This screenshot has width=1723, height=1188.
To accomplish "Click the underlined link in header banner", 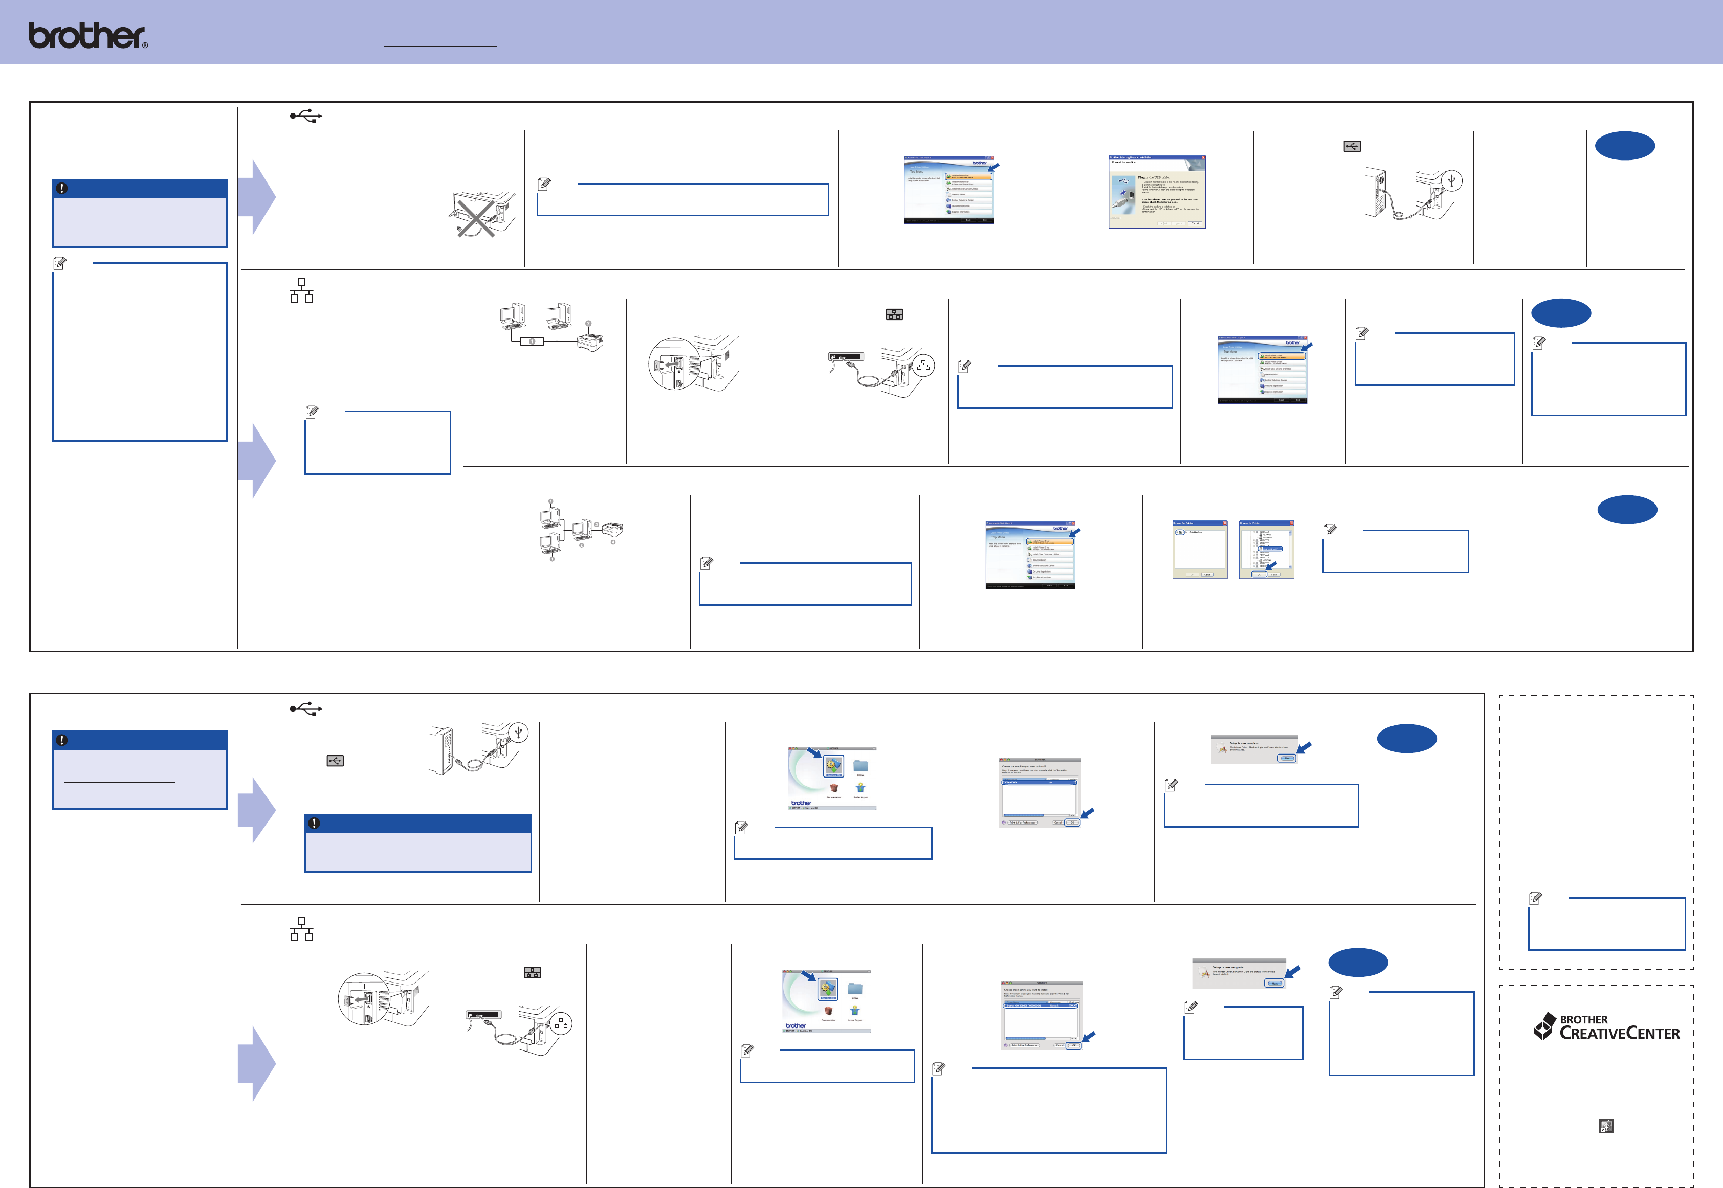I will (440, 43).
